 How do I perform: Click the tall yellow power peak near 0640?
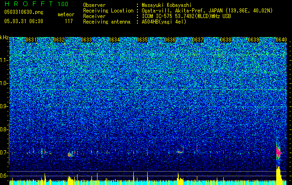(279, 175)
